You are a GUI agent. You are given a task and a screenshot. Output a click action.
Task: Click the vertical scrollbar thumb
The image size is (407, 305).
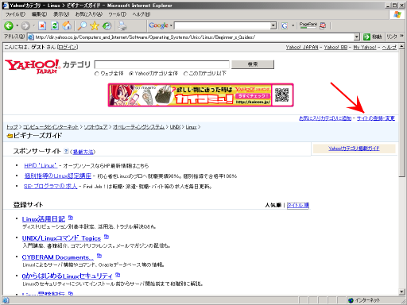pos(401,113)
